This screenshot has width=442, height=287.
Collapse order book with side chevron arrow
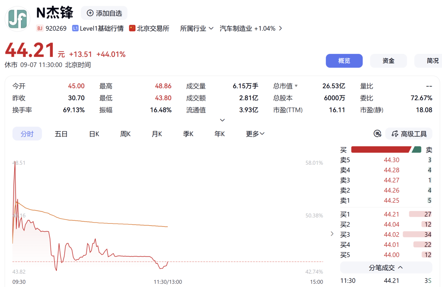[x=332, y=234]
